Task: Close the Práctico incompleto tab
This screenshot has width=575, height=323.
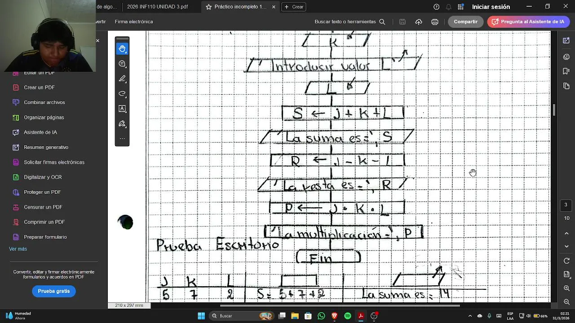Action: [274, 7]
